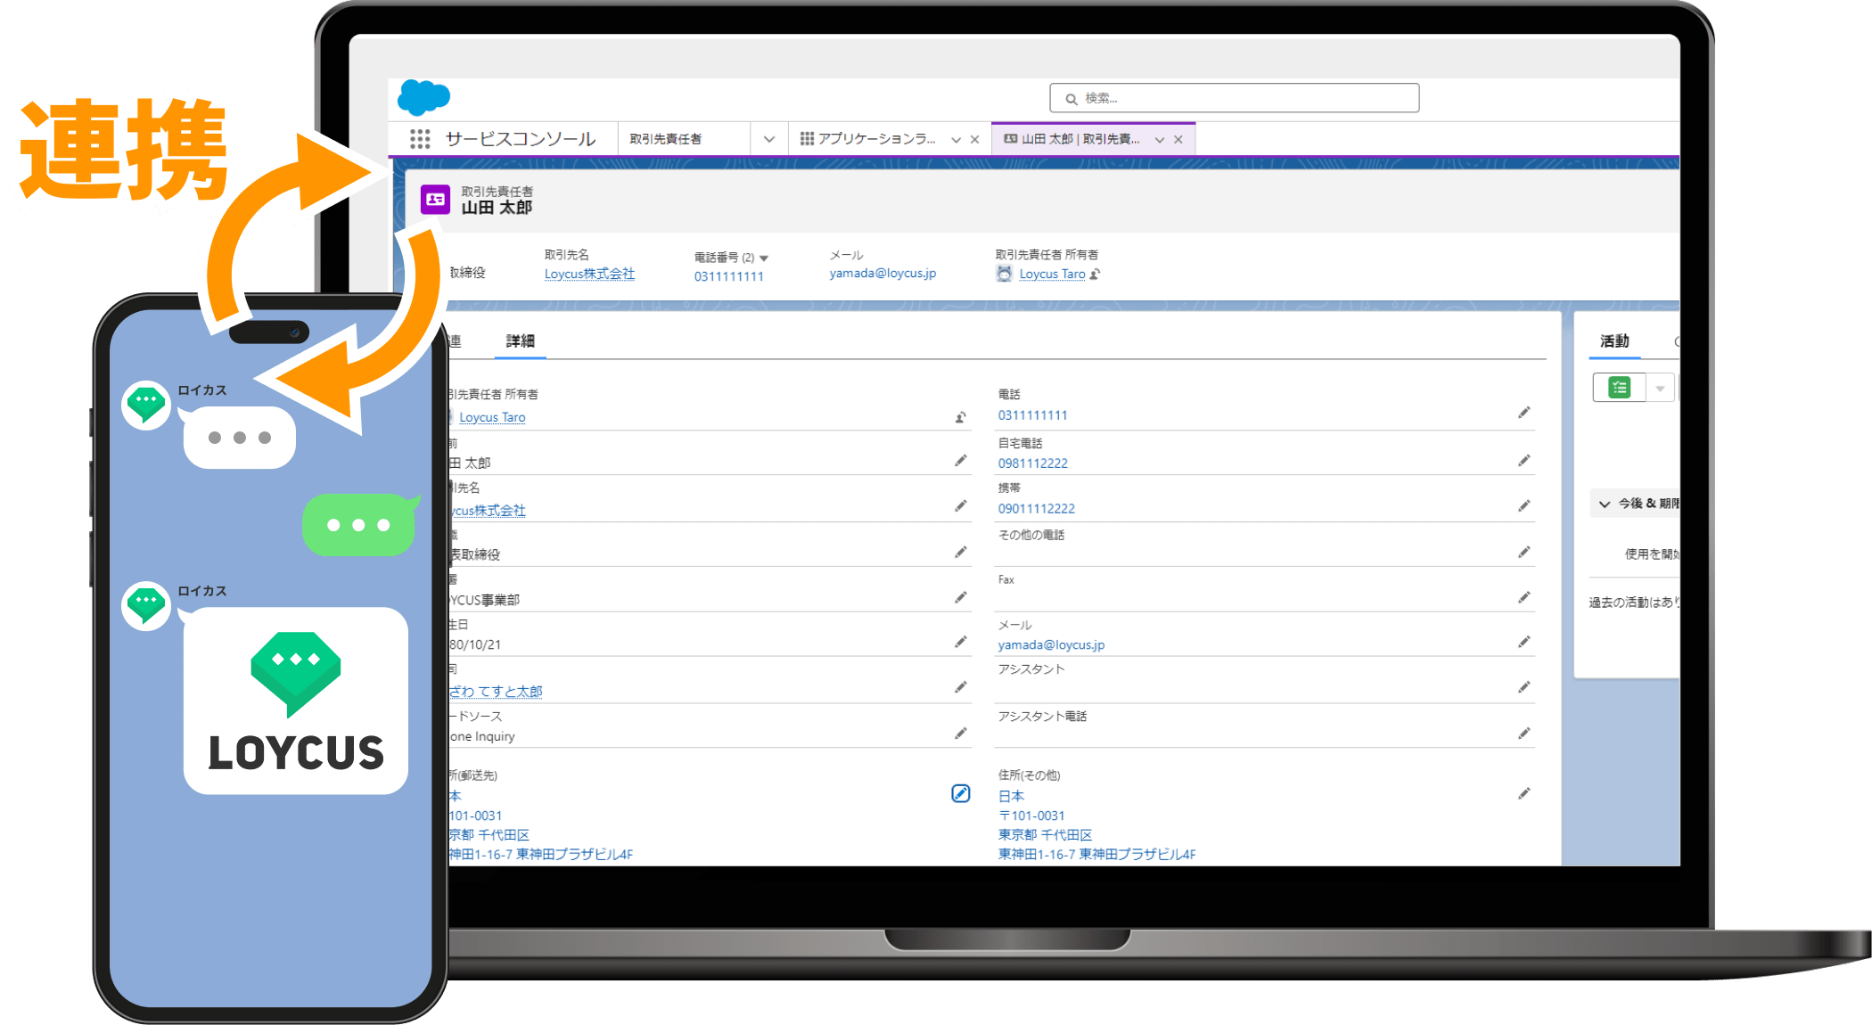This screenshot has height=1025, width=1872.
Task: Edit the Fax field pencil icon
Action: click(1524, 597)
